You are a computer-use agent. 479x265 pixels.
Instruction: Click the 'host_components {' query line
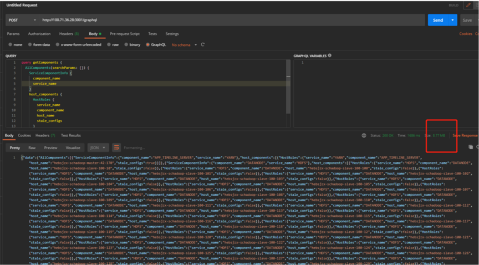(x=45, y=94)
